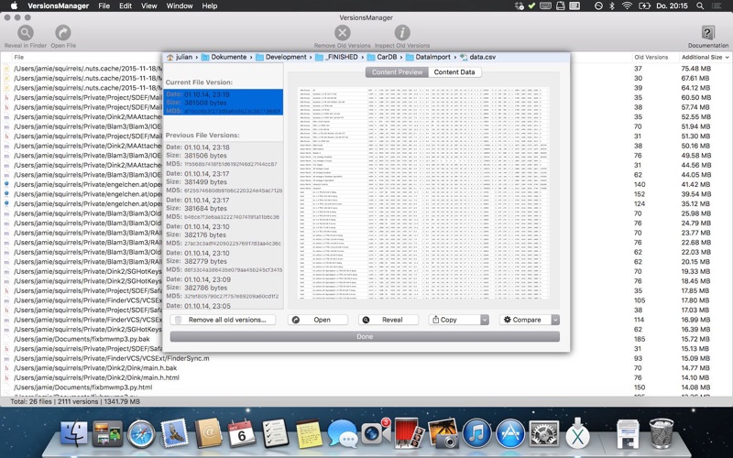Click the Done button

pyautogui.click(x=365, y=336)
